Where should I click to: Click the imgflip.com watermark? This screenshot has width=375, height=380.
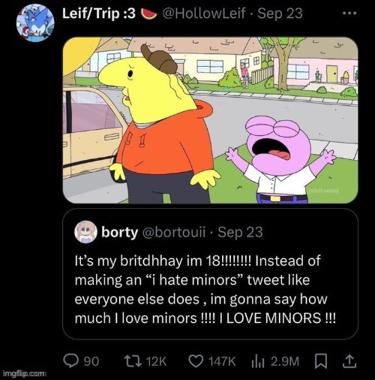pyautogui.click(x=25, y=374)
